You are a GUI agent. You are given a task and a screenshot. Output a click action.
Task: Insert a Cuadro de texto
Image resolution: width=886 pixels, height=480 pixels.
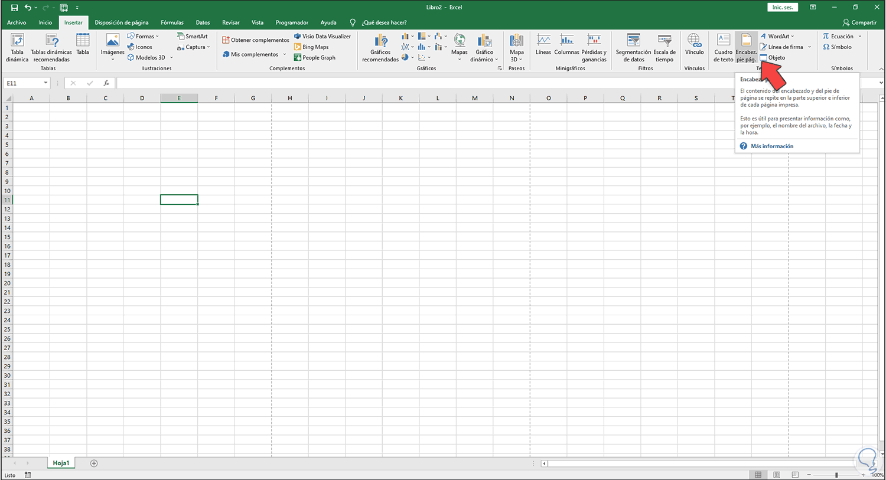(723, 48)
